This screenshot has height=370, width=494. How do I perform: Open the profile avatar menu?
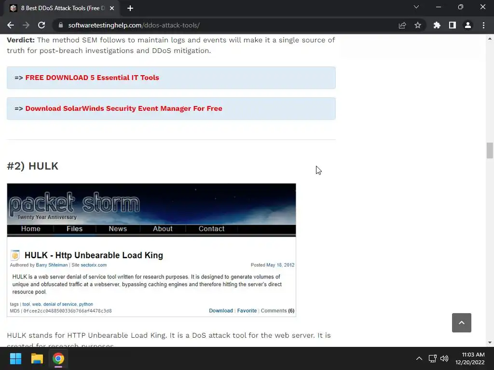pos(468,25)
